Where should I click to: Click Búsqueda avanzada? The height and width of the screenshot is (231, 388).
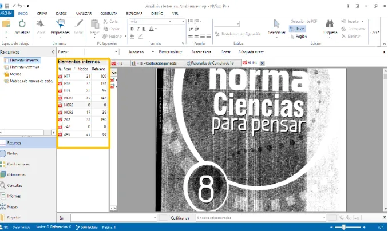(251, 52)
